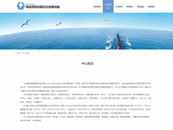This screenshot has width=173, height=130.
Task: Click the 中心概况 page heading
Action: coord(87,64)
